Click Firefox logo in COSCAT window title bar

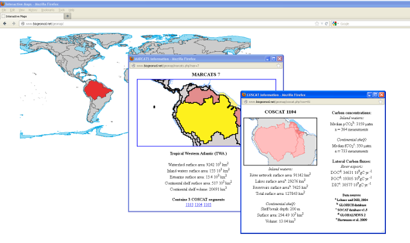point(244,94)
